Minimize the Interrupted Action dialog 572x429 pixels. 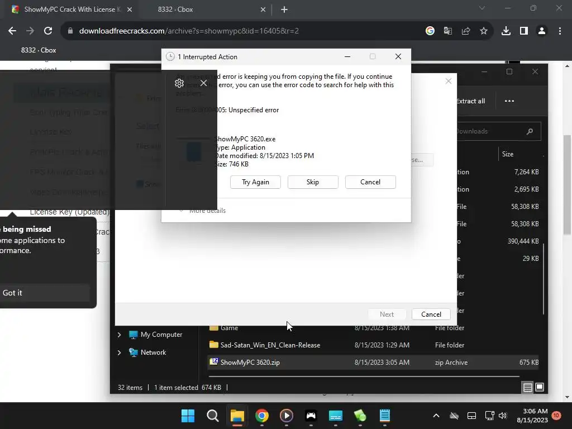coord(347,56)
